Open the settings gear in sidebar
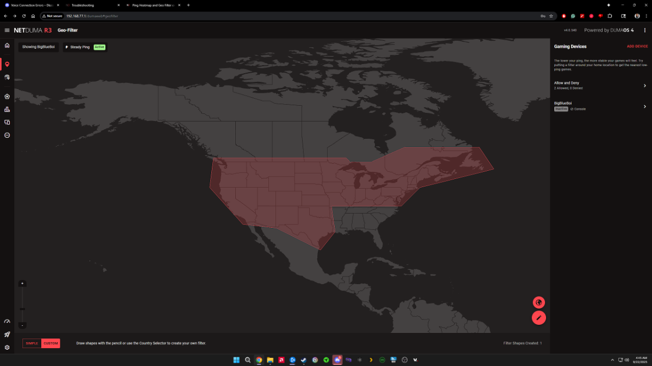Viewport: 652px width, 366px height. tap(7, 348)
